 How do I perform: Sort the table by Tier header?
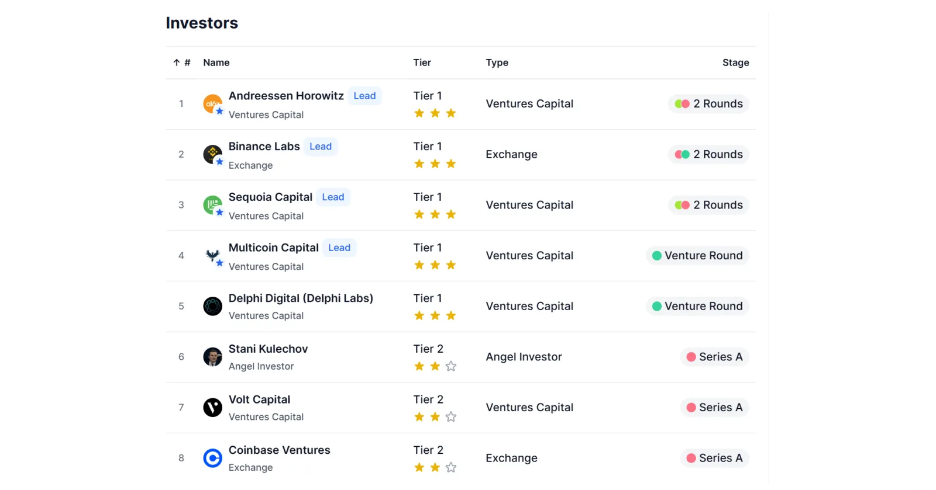pos(422,62)
